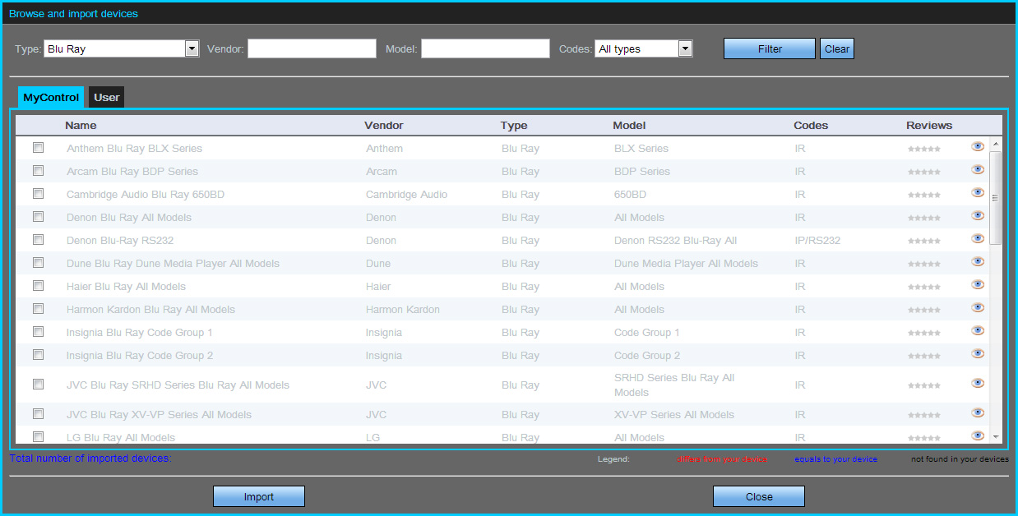Switch to the User tab
The height and width of the screenshot is (516, 1018).
coord(107,97)
